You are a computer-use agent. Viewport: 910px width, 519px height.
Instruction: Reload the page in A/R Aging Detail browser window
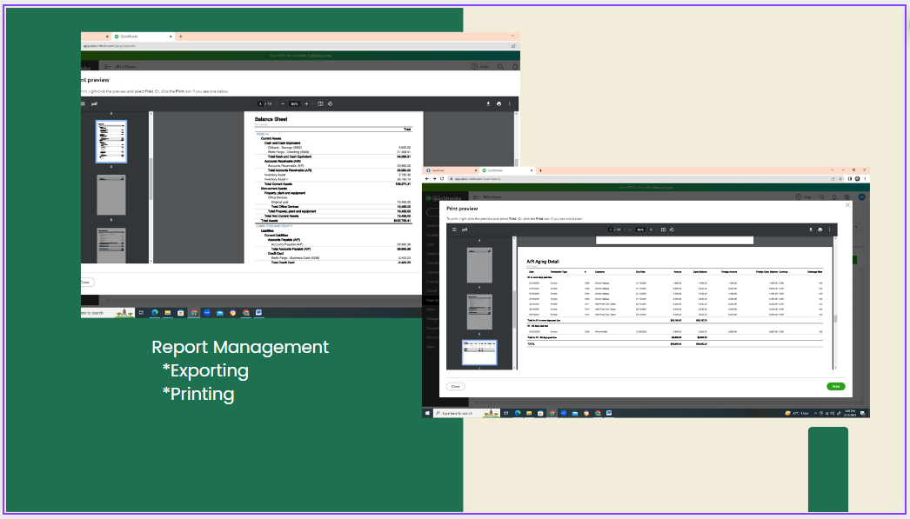(x=442, y=178)
